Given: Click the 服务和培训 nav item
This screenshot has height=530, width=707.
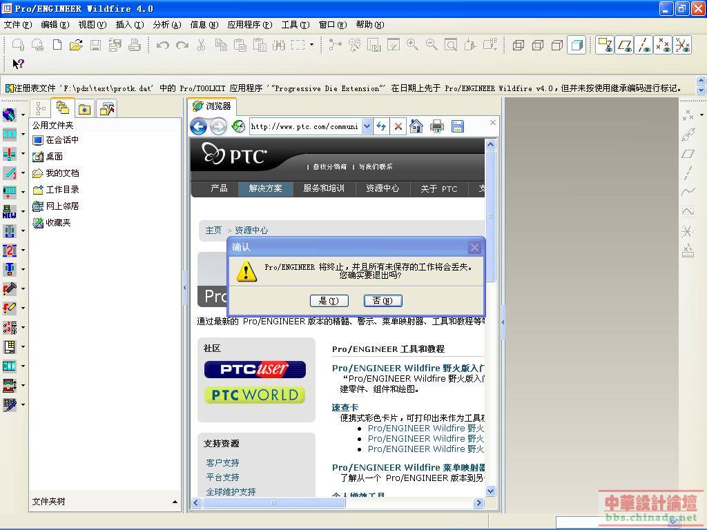Looking at the screenshot, I should click(324, 189).
